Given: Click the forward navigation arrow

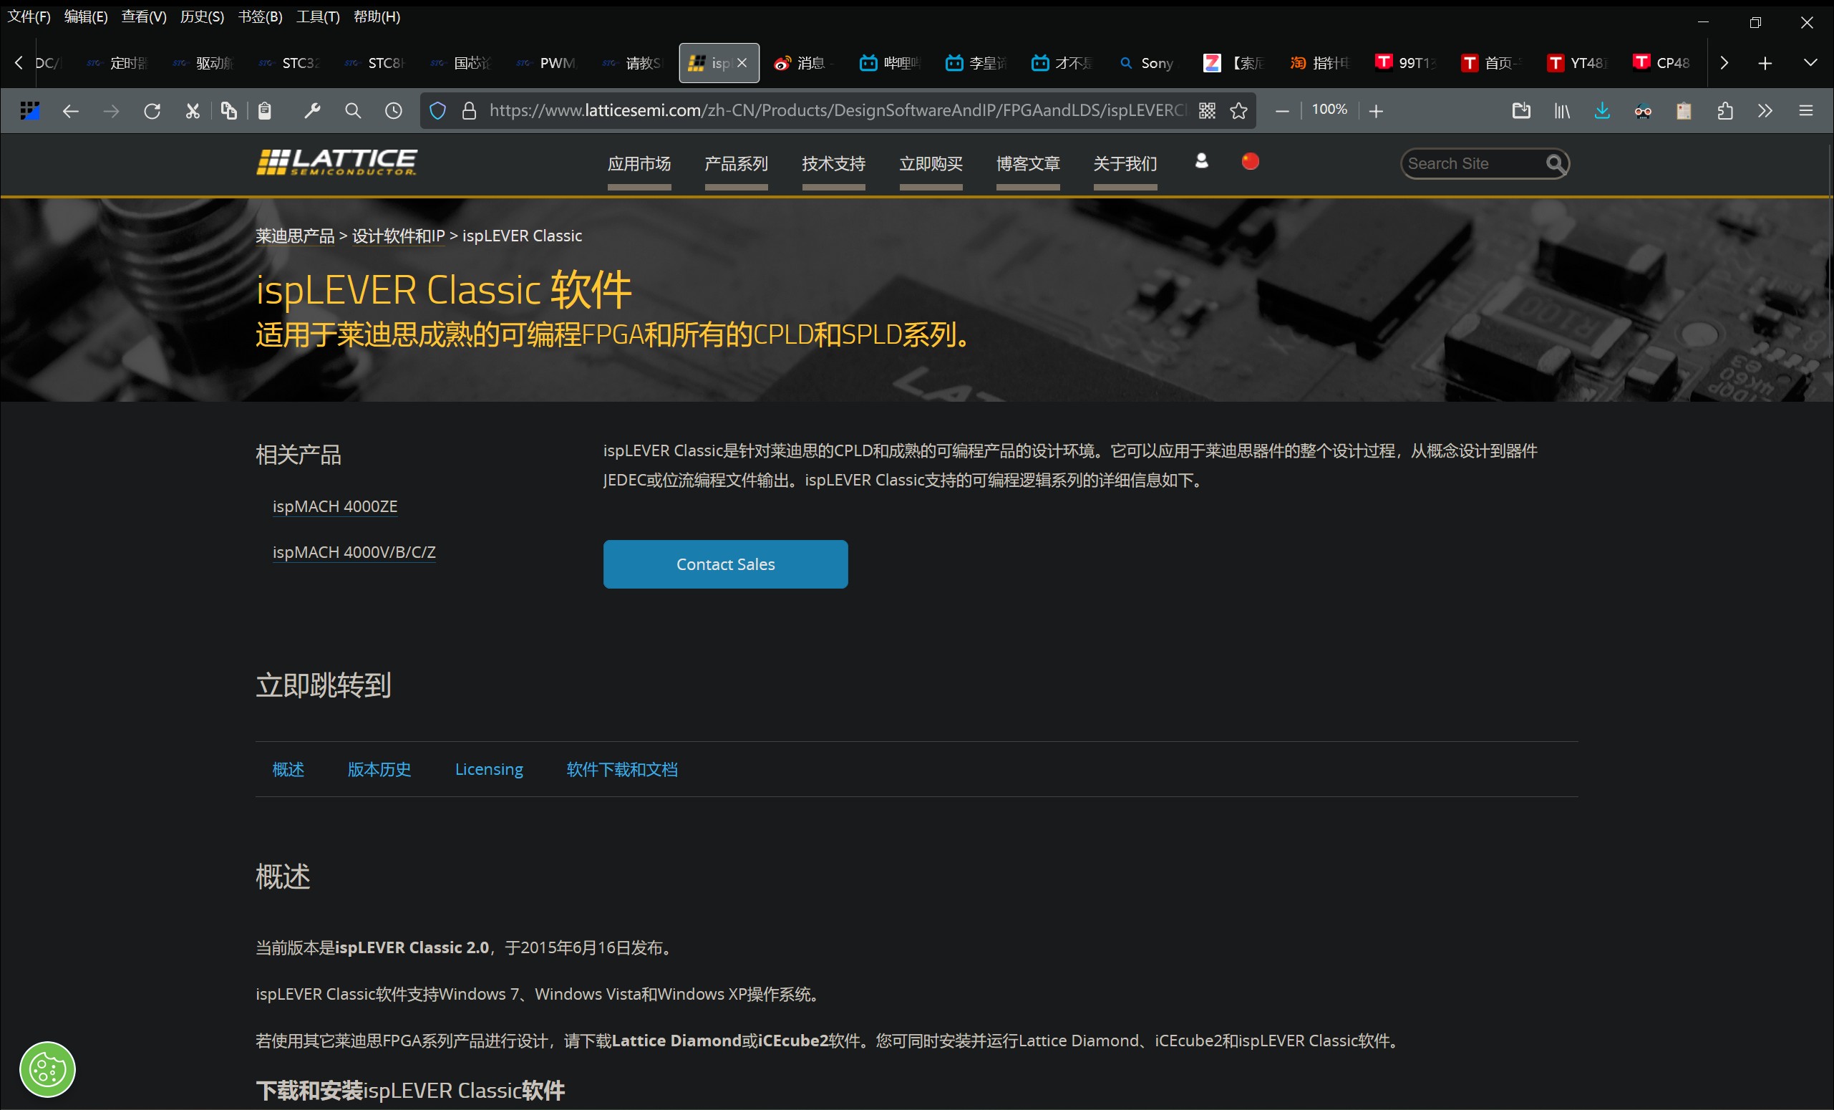Looking at the screenshot, I should pyautogui.click(x=111, y=111).
